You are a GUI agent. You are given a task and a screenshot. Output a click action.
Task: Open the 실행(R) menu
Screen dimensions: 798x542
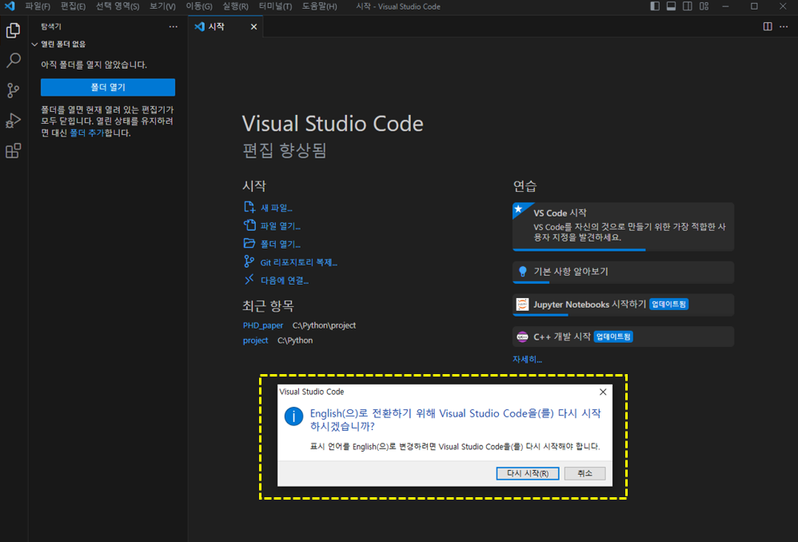click(x=235, y=6)
